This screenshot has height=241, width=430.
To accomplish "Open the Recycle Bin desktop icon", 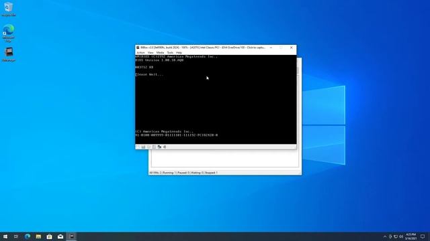I will tap(9, 9).
